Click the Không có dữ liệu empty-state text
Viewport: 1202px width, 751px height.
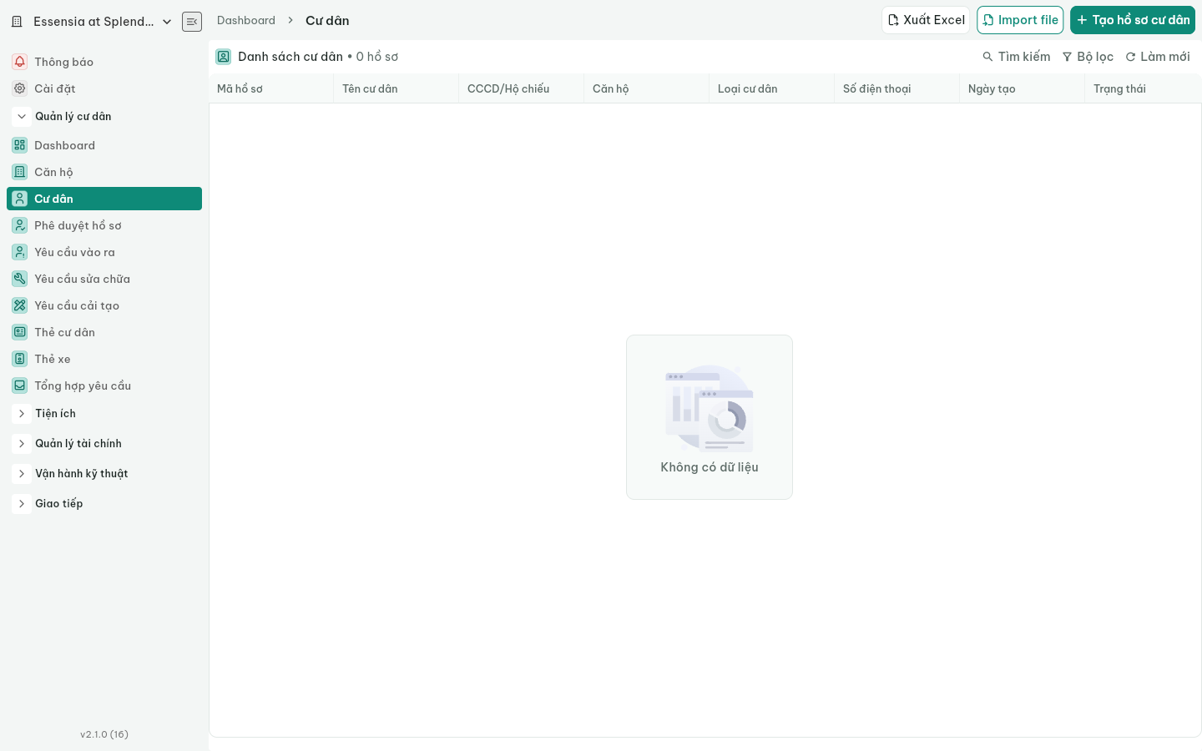coord(710,467)
